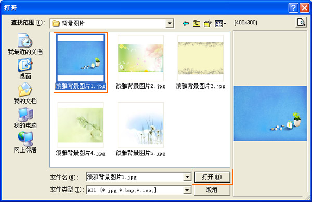
Task: Select thumbnail of 淡雅背景图片4.jpg
Action: pyautogui.click(x=81, y=125)
